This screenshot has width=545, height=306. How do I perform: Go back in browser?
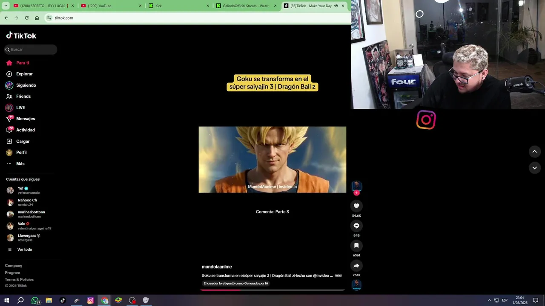(6, 18)
